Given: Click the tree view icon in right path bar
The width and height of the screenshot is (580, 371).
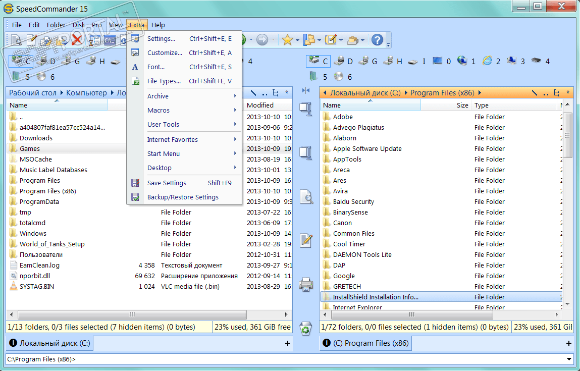Looking at the screenshot, I should point(556,93).
